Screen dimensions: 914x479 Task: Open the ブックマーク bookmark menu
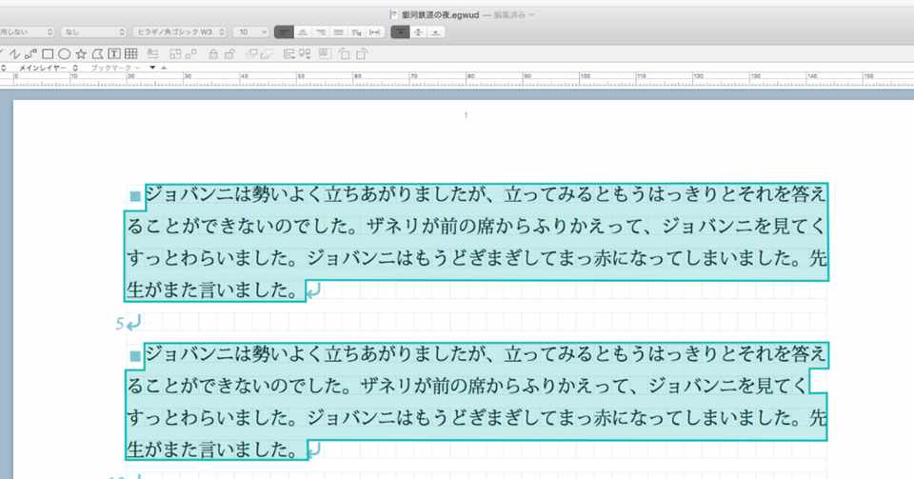coord(114,69)
